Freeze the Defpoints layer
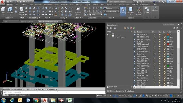The height and width of the screenshot is (103, 183). (x=160, y=54)
